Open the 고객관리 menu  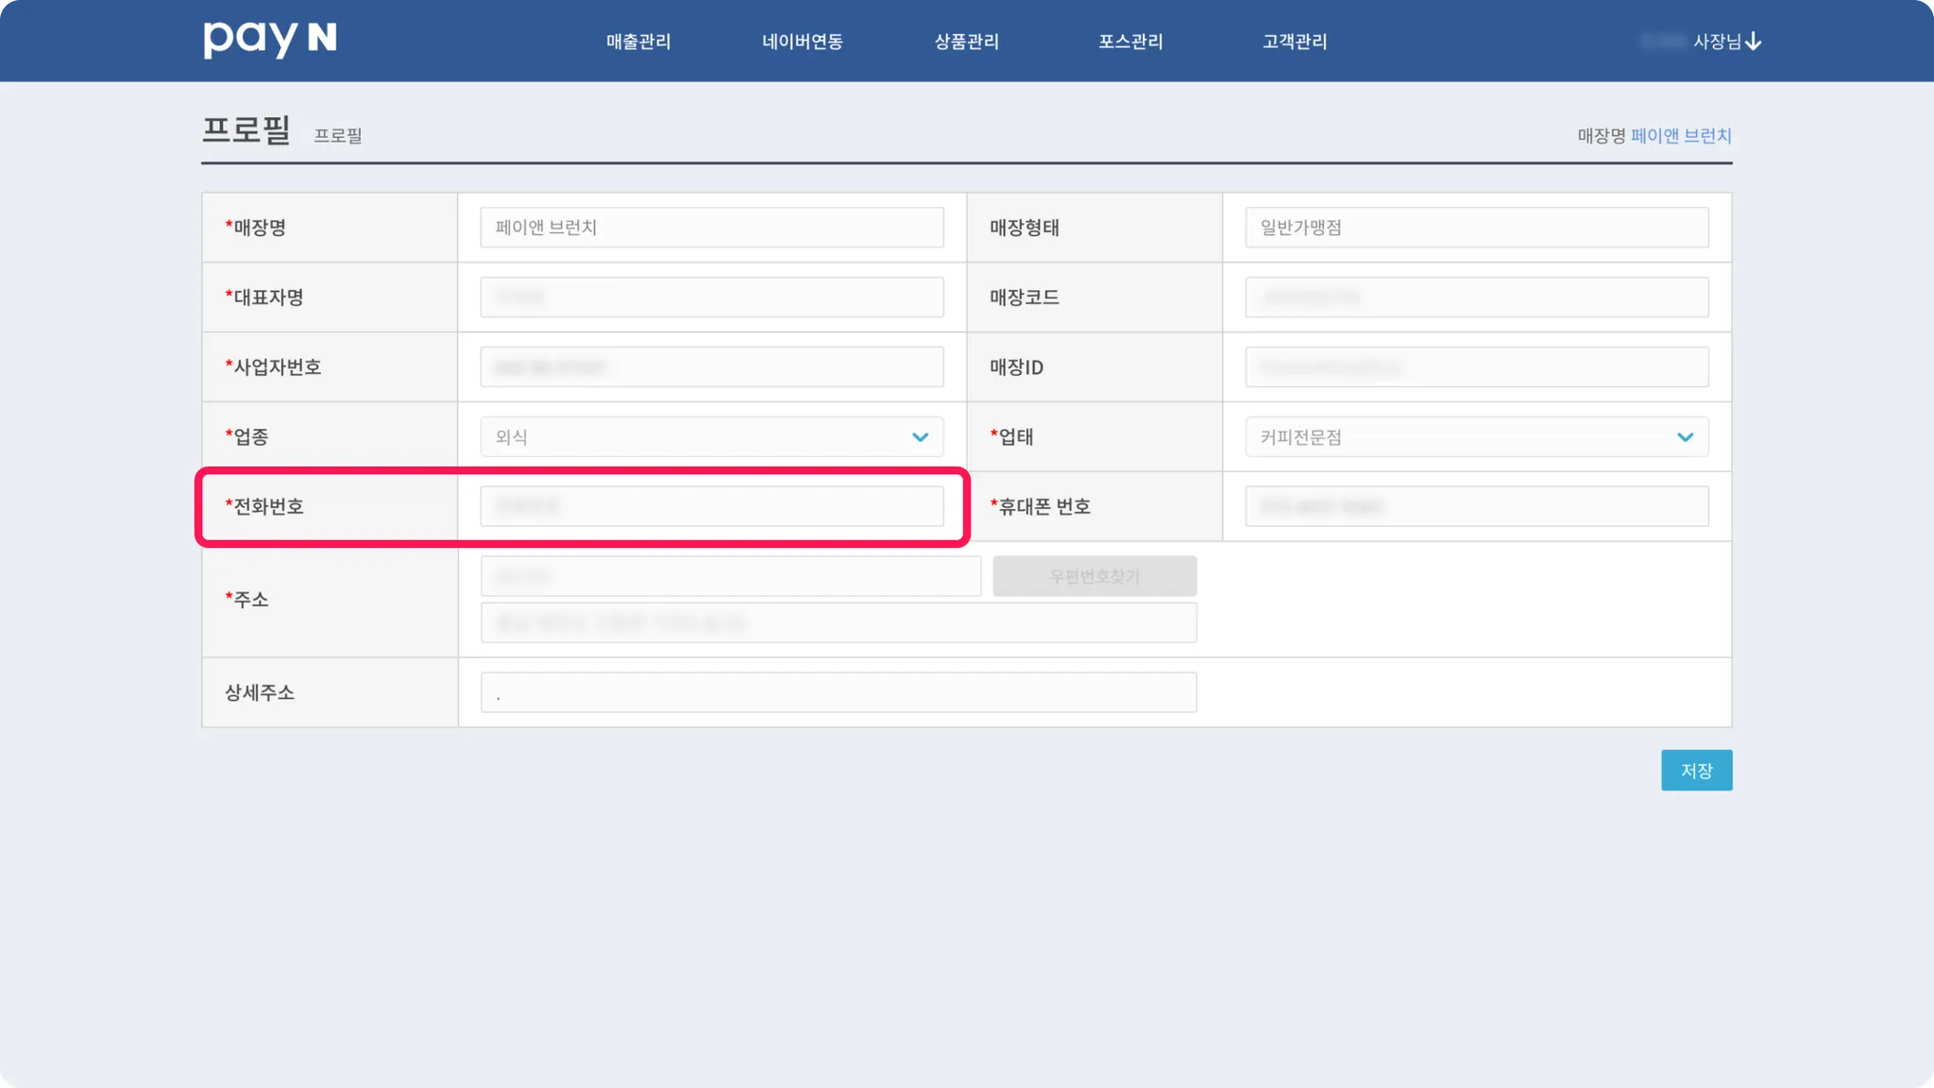point(1295,42)
